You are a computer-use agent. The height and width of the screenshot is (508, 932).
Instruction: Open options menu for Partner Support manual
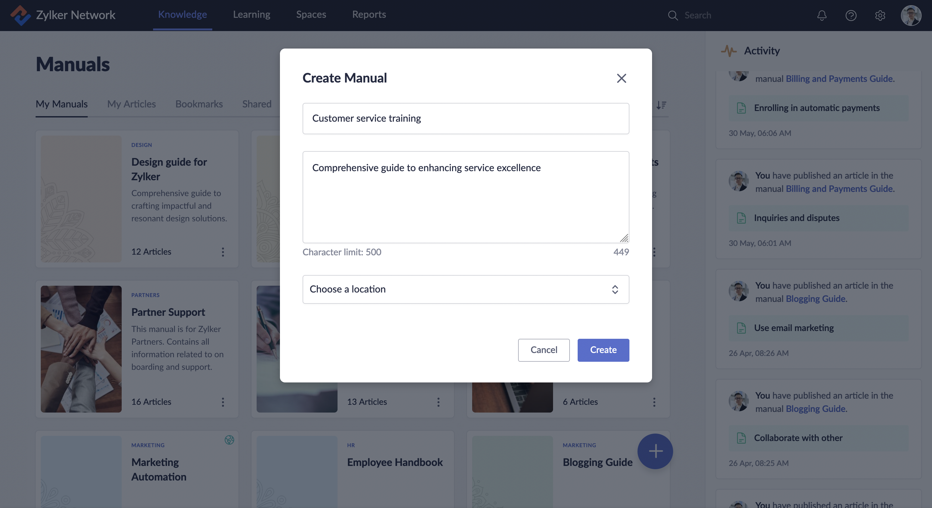tap(223, 402)
